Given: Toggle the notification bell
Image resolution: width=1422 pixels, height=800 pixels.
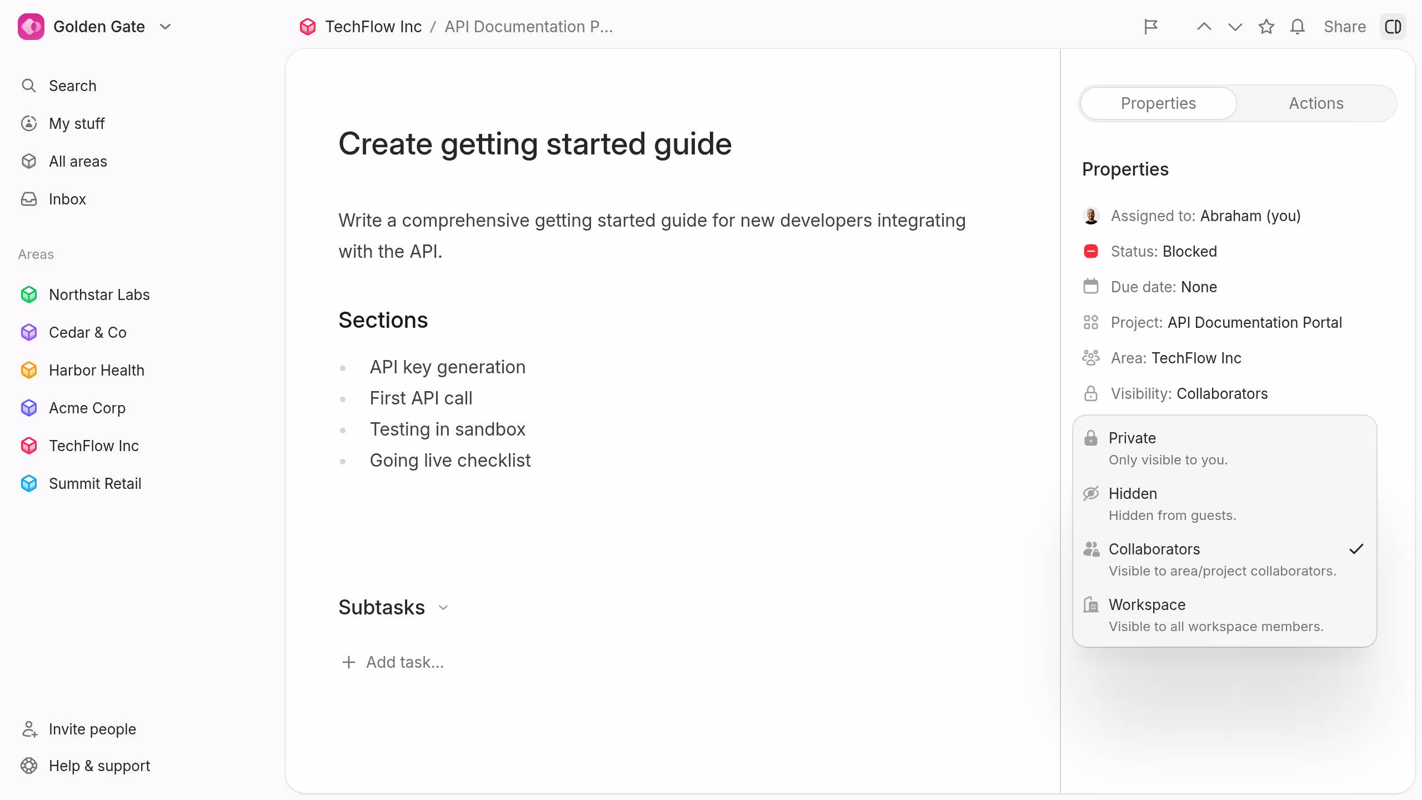Looking at the screenshot, I should pyautogui.click(x=1298, y=27).
